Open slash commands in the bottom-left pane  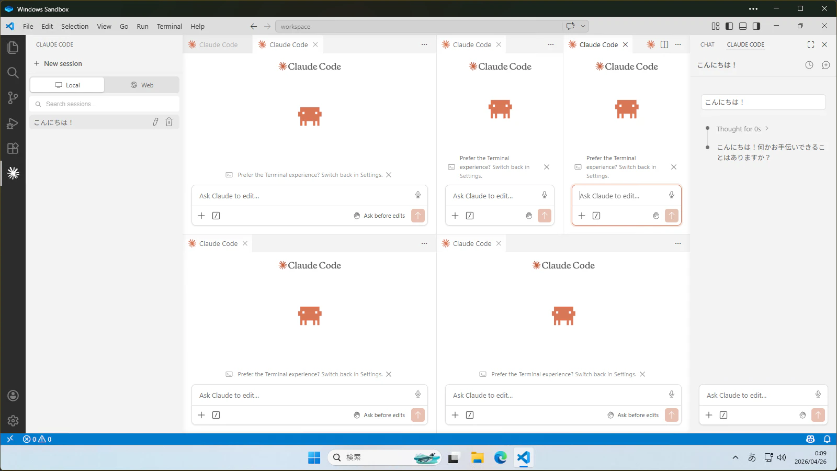click(x=216, y=415)
